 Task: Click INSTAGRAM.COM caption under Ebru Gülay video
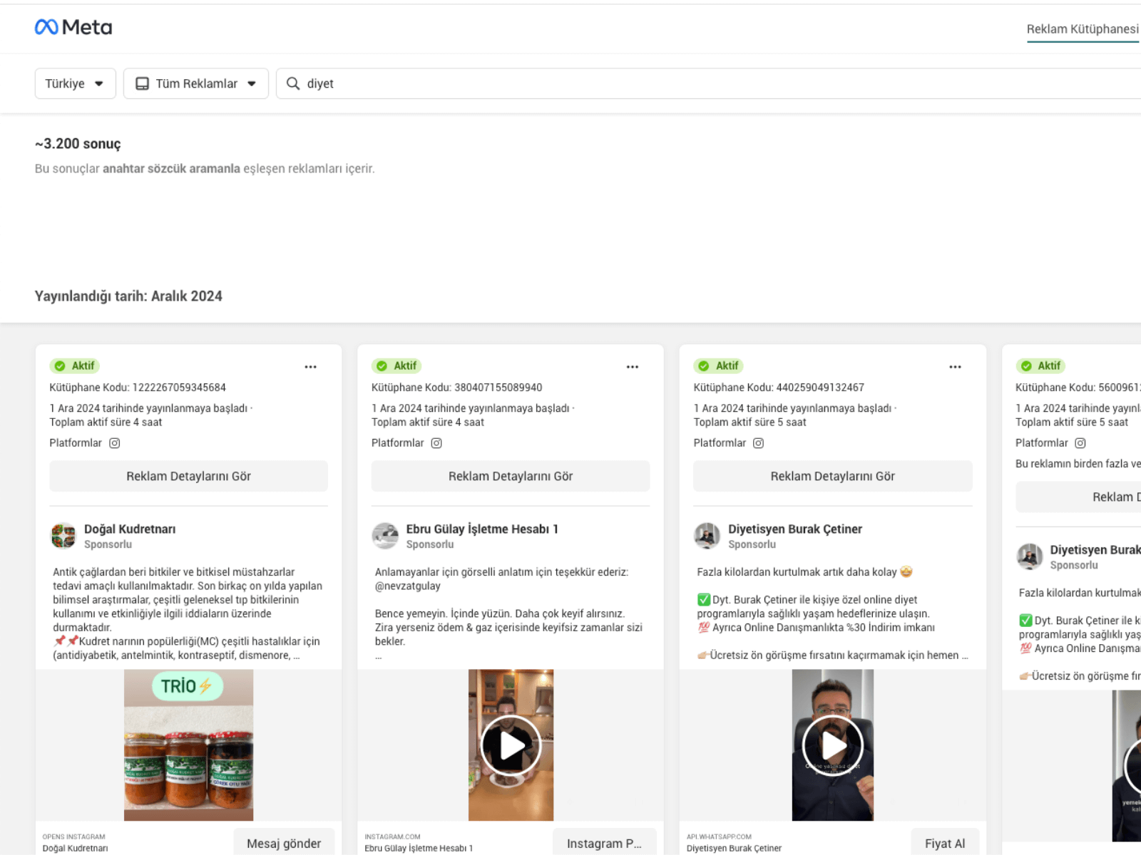tap(392, 836)
